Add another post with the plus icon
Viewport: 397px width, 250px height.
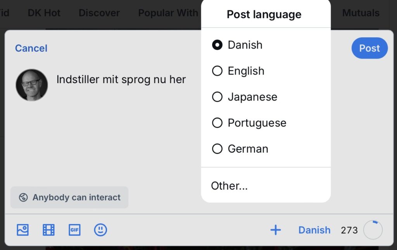coord(276,230)
